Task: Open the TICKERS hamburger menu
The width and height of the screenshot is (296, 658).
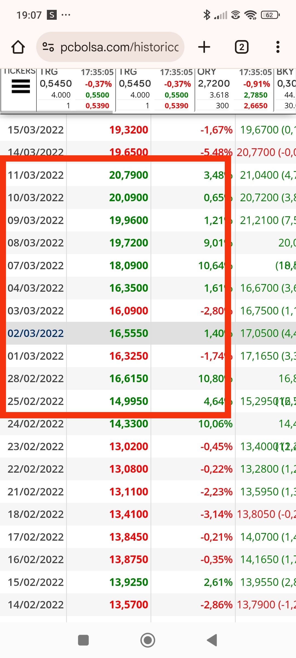Action: point(21,86)
